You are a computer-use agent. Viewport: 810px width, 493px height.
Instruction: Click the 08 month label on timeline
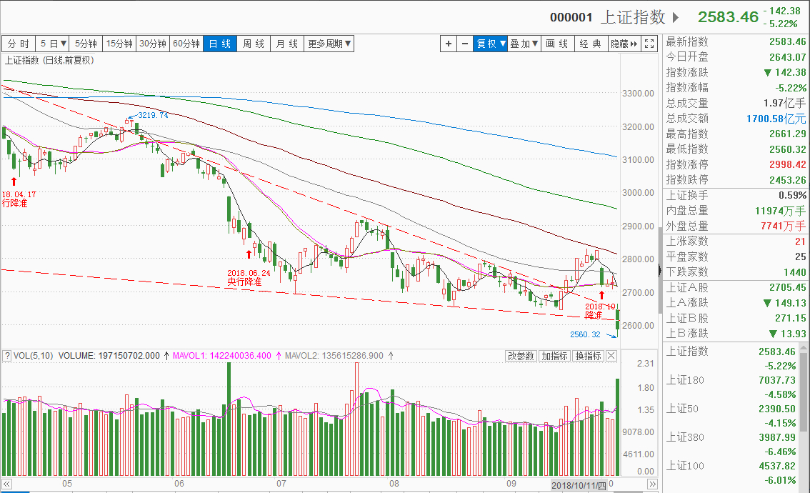pos(394,484)
